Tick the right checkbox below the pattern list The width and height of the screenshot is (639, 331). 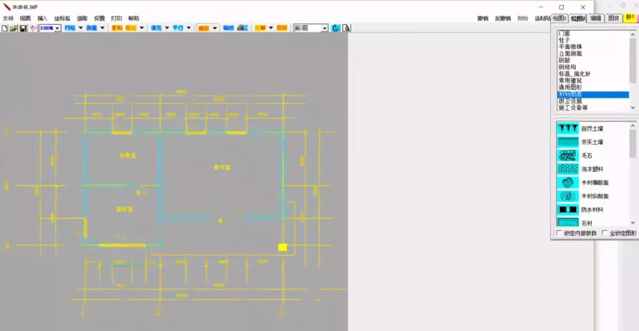(605, 233)
